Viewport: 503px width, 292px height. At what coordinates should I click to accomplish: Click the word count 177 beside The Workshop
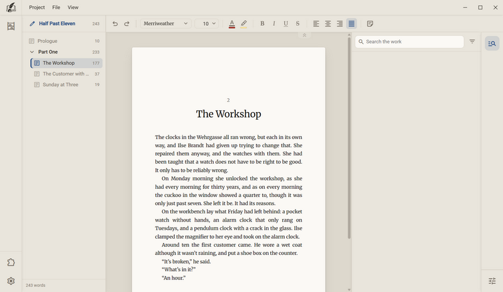pos(96,63)
